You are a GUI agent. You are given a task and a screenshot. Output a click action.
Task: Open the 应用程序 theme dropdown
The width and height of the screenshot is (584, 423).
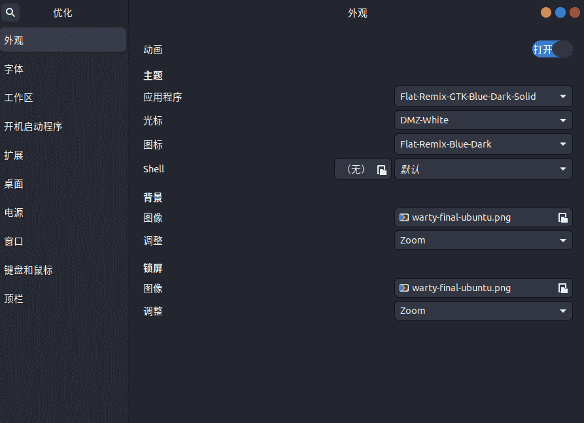click(x=483, y=97)
